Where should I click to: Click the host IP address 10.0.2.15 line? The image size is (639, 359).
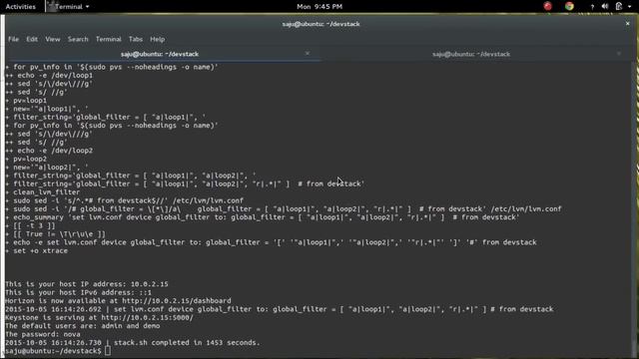[87, 284]
